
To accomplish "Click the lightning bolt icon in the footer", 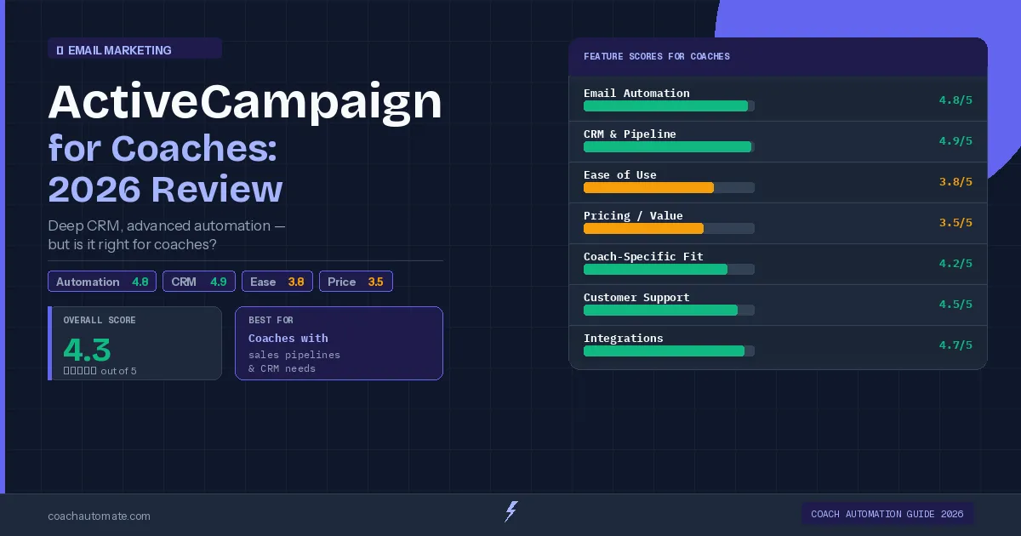I will click(510, 511).
